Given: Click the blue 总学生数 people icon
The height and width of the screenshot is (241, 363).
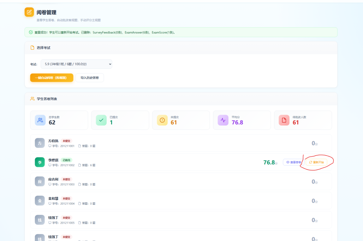Looking at the screenshot, I should (x=40, y=120).
